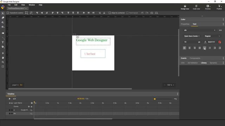Viewport: 225px width, 126px height.
Task: Click distribute top edges icon
Action: coord(68,13)
